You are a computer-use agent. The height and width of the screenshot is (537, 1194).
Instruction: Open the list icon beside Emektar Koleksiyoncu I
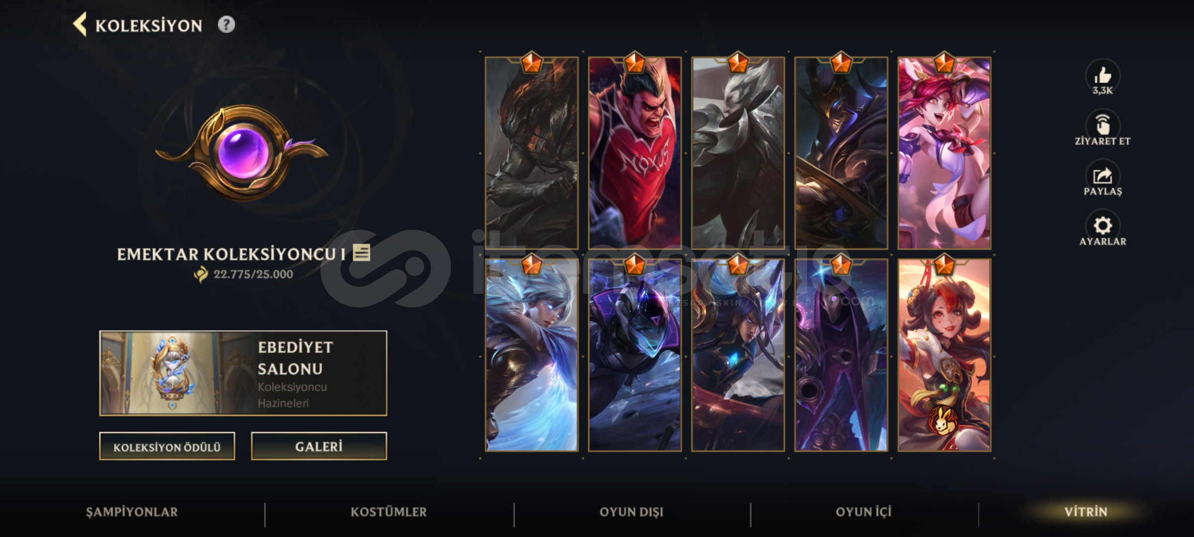click(x=362, y=253)
